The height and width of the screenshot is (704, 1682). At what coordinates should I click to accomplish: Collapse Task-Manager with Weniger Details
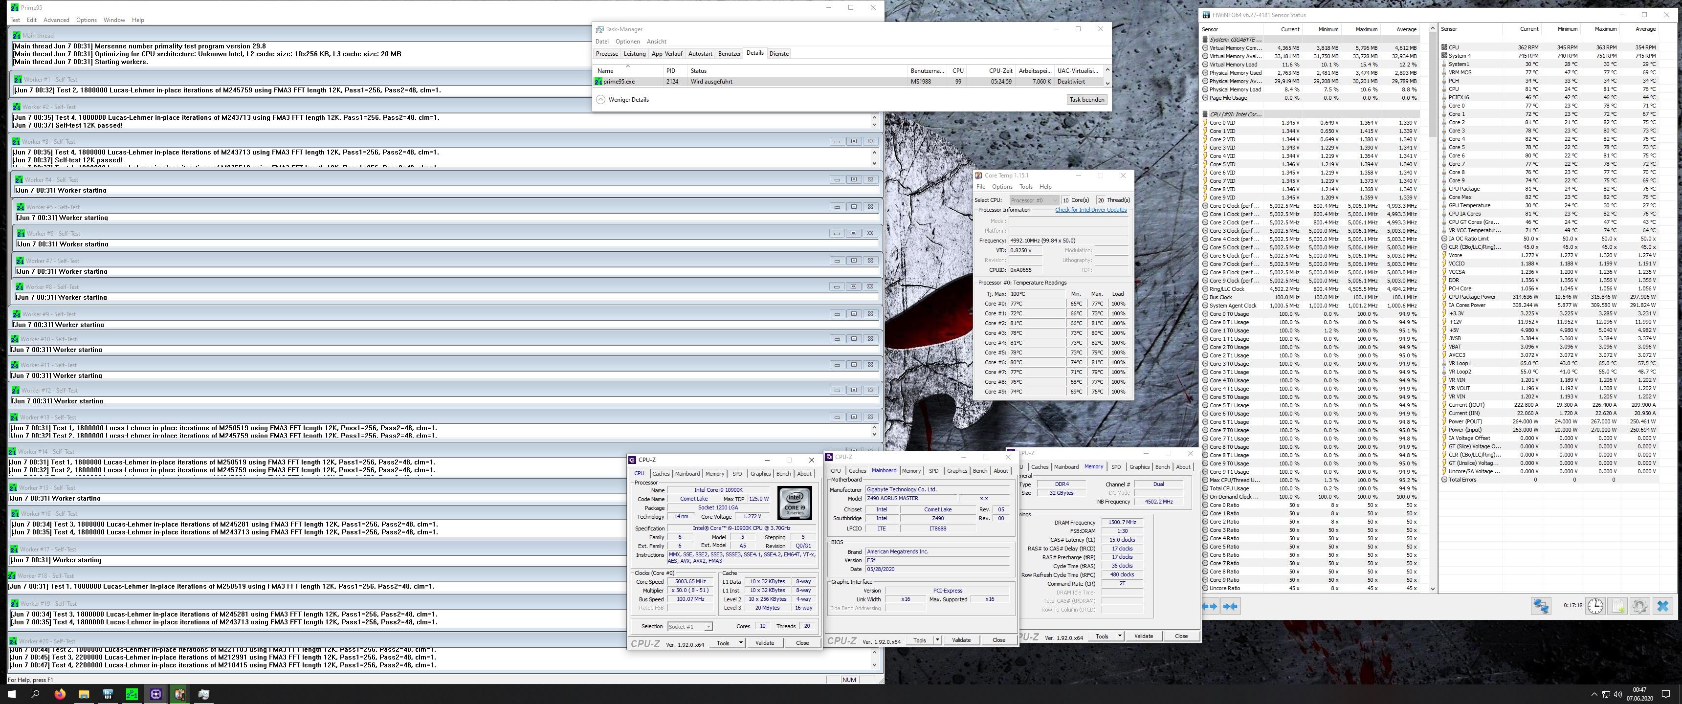622,100
